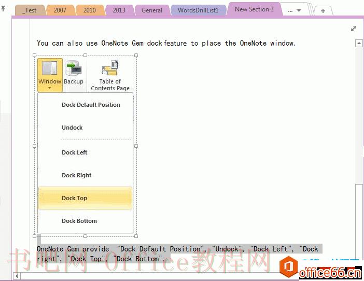
Task: Add a new section with the plus tab
Action: tap(323, 11)
